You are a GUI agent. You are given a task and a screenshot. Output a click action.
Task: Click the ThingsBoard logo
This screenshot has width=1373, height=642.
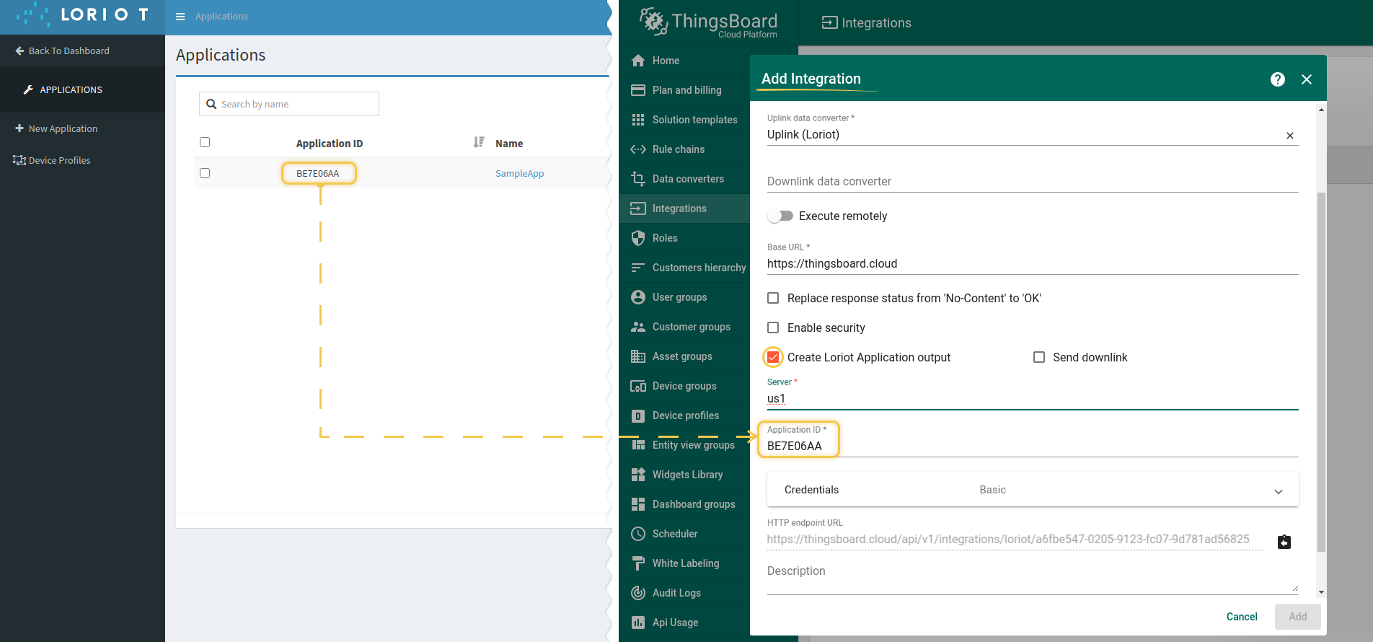(x=709, y=22)
